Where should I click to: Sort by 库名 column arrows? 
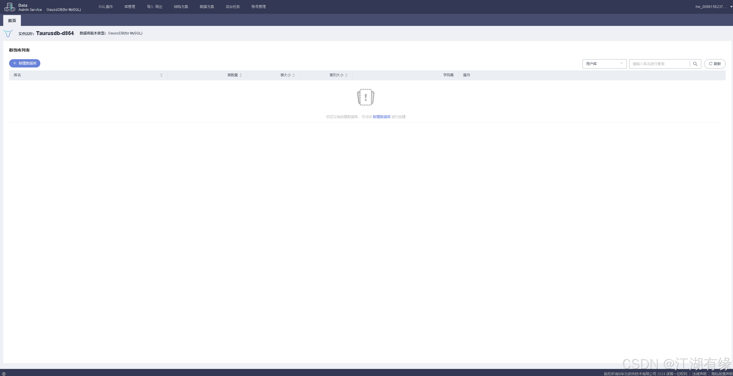[x=161, y=75]
